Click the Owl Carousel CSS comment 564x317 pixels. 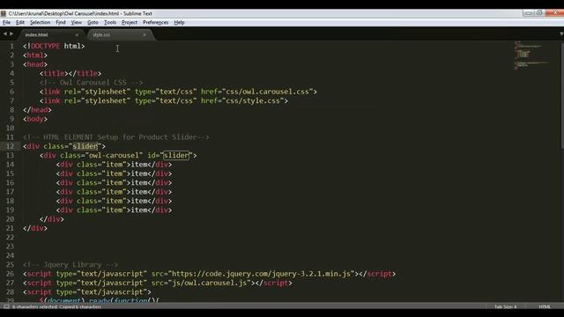point(91,83)
